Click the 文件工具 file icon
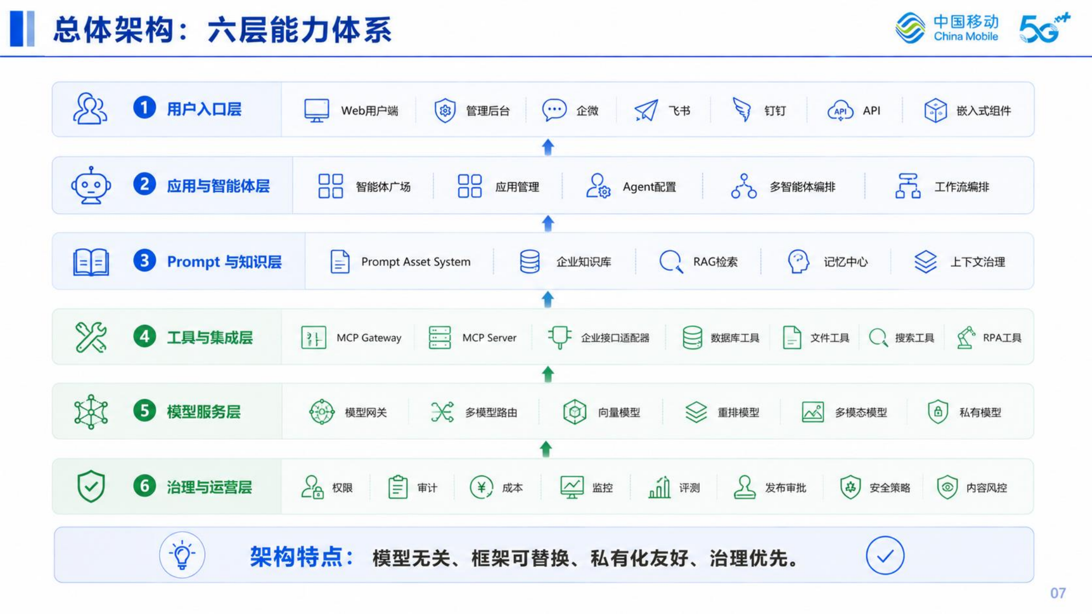The width and height of the screenshot is (1092, 614). click(x=791, y=337)
